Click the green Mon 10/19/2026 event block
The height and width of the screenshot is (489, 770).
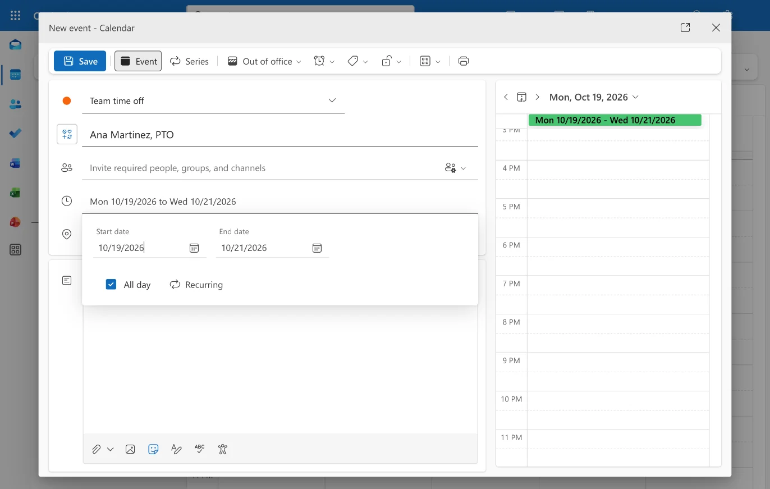615,120
